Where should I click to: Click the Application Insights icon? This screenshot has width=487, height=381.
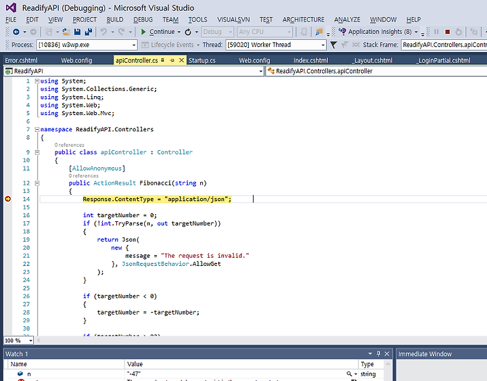tap(342, 32)
